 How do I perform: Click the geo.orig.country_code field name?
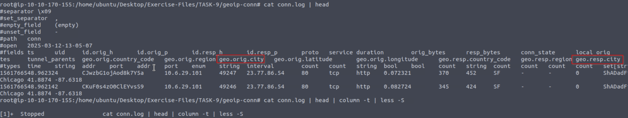coord(118,59)
